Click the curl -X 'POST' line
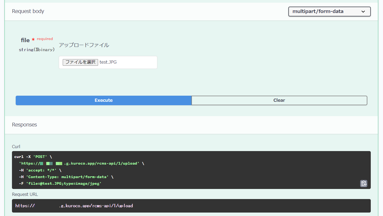Image resolution: width=383 pixels, height=216 pixels. (33, 157)
